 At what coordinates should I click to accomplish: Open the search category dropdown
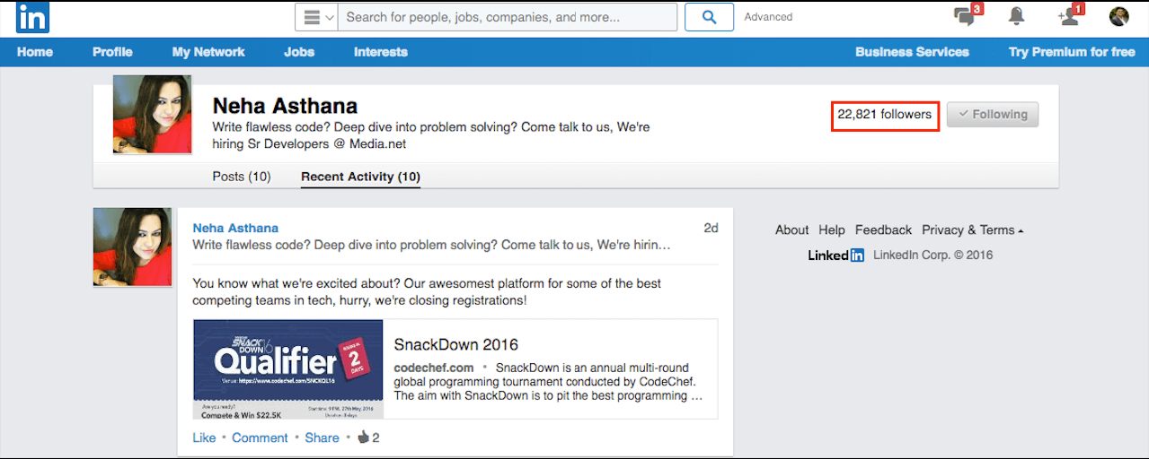tap(316, 17)
